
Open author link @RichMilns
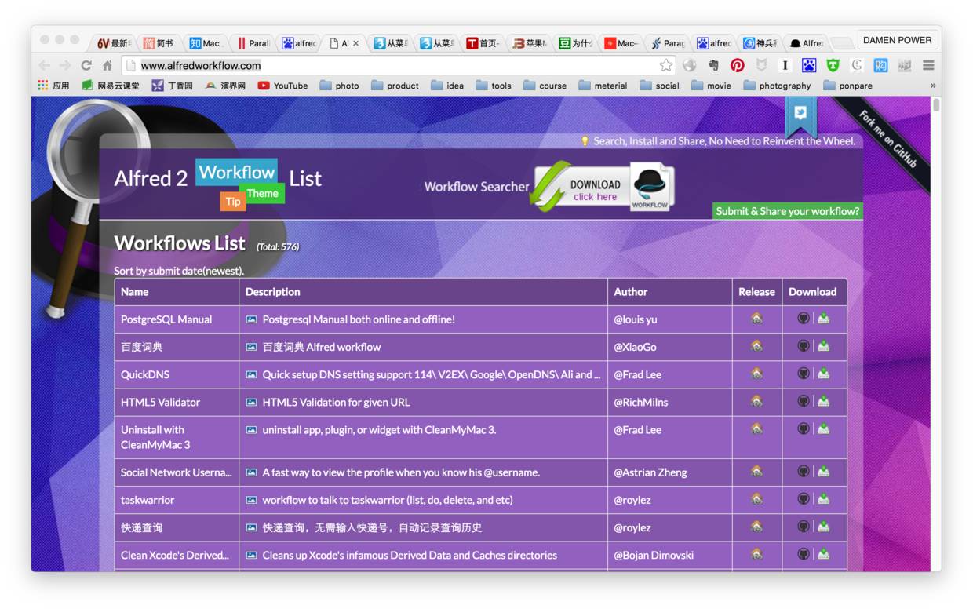[641, 402]
